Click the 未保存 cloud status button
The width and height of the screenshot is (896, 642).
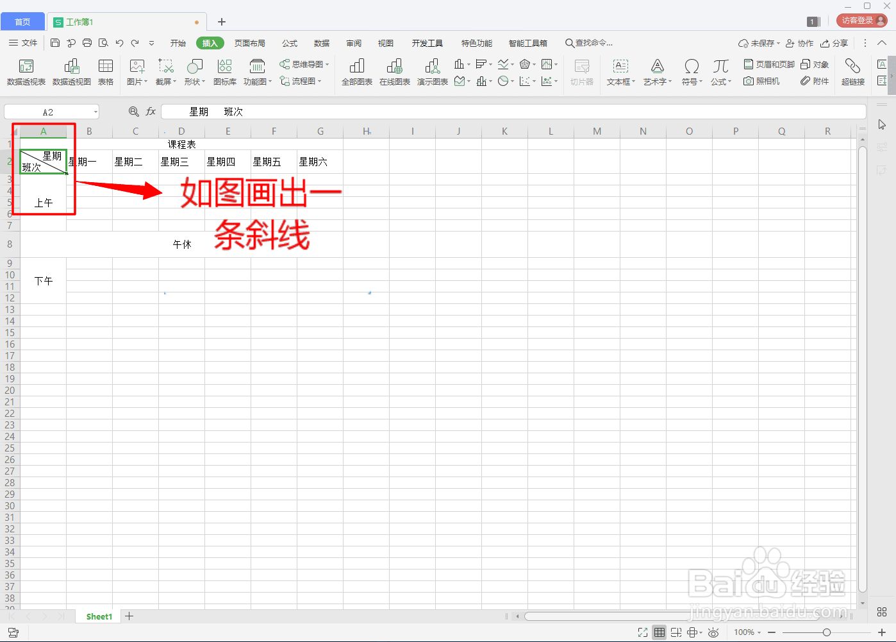click(x=759, y=43)
